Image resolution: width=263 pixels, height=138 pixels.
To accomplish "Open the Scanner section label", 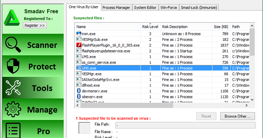I will click(x=42, y=45).
